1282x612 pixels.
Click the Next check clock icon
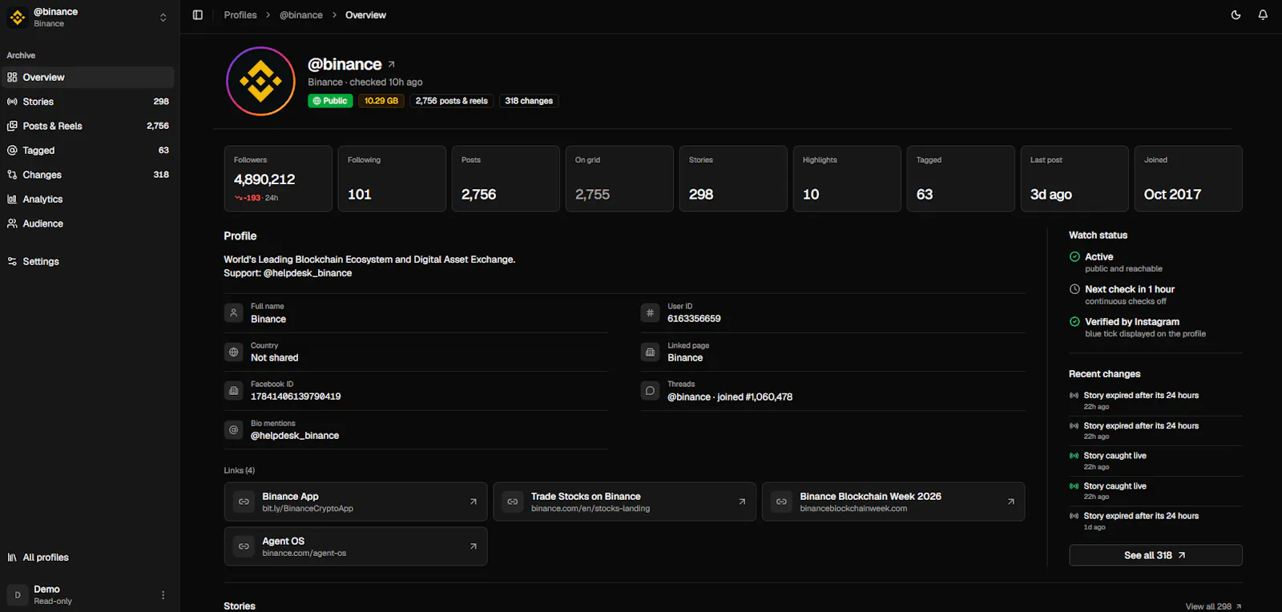(x=1074, y=289)
